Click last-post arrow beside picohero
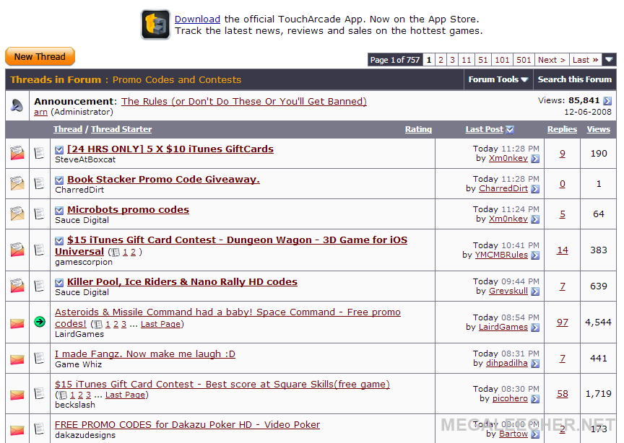 pos(535,399)
